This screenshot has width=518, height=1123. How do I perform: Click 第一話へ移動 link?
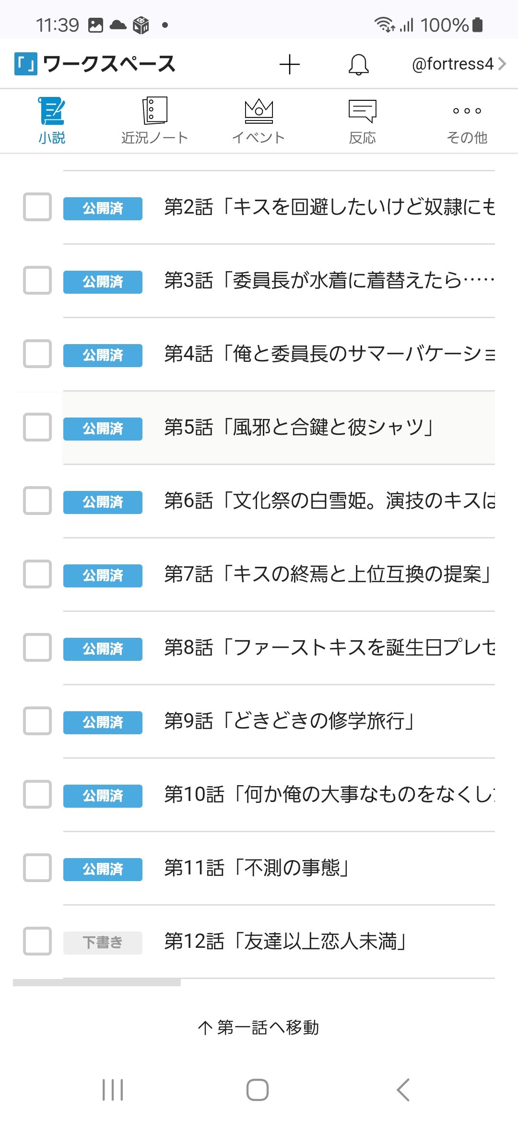[x=259, y=1027]
